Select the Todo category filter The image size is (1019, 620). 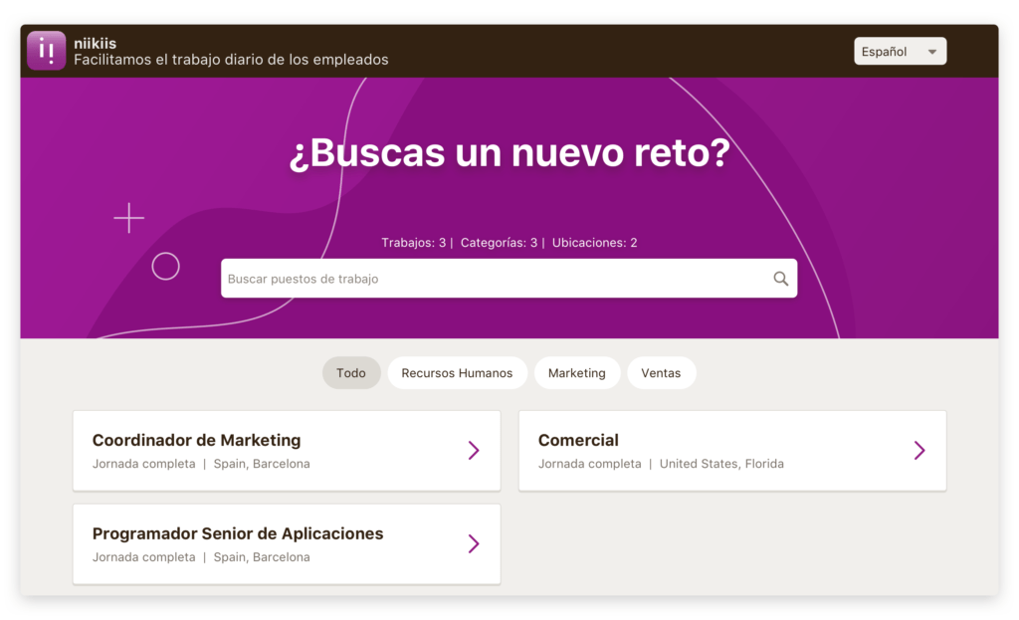tap(351, 373)
